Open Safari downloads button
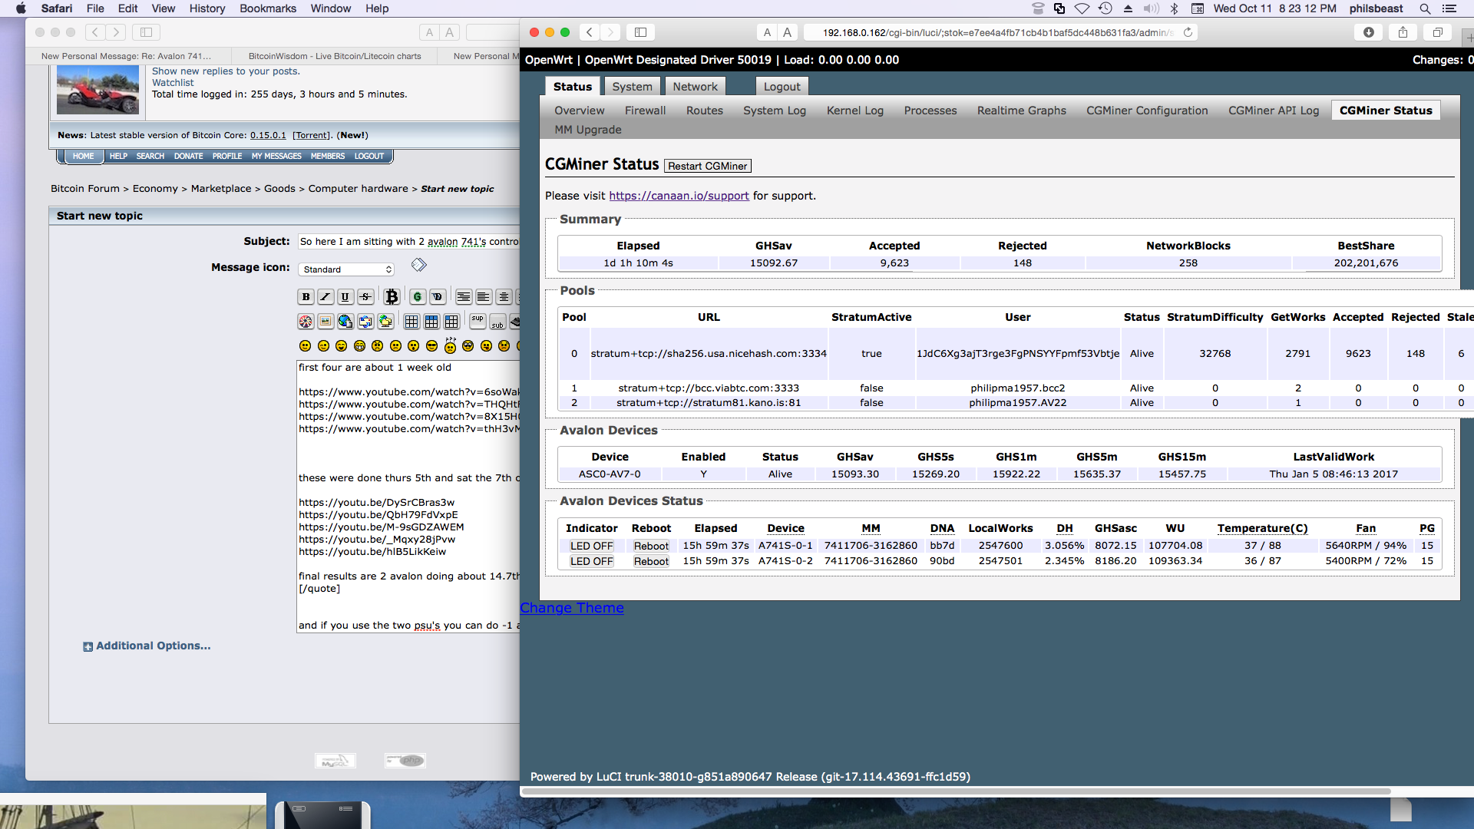 1368,32
